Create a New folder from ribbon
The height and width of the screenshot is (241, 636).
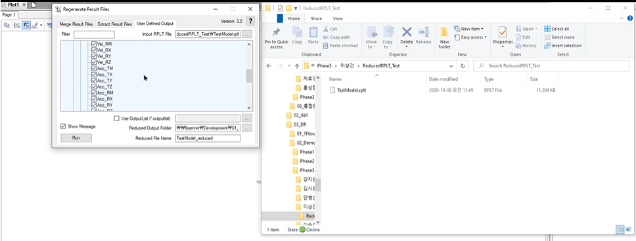(x=445, y=37)
